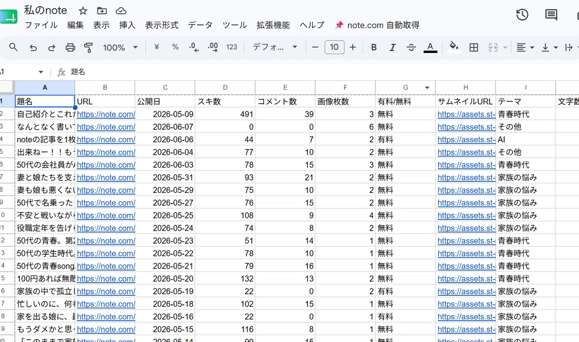The image size is (579, 342).
Task: Click the redo arrow
Action: [x=51, y=47]
